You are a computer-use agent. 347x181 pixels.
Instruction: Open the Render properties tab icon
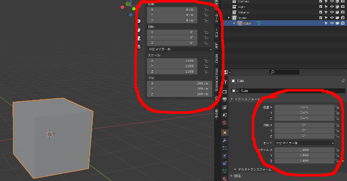pyautogui.click(x=225, y=91)
